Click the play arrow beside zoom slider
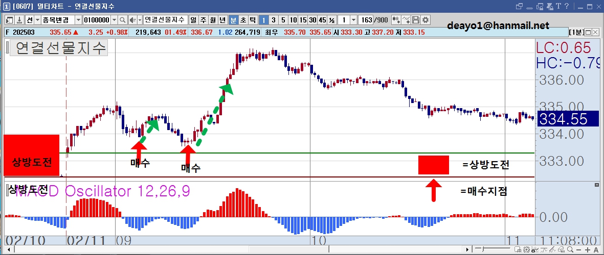604x255 pixels. coord(467,249)
